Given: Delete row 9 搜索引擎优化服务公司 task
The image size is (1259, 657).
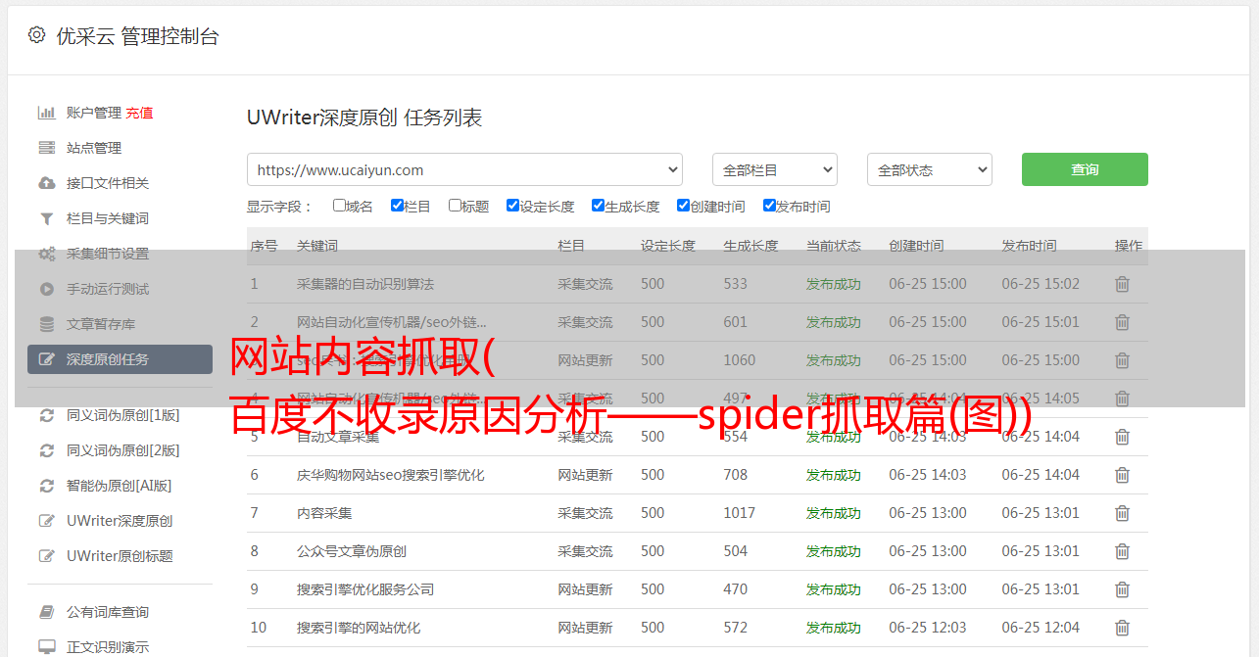Looking at the screenshot, I should [x=1123, y=589].
